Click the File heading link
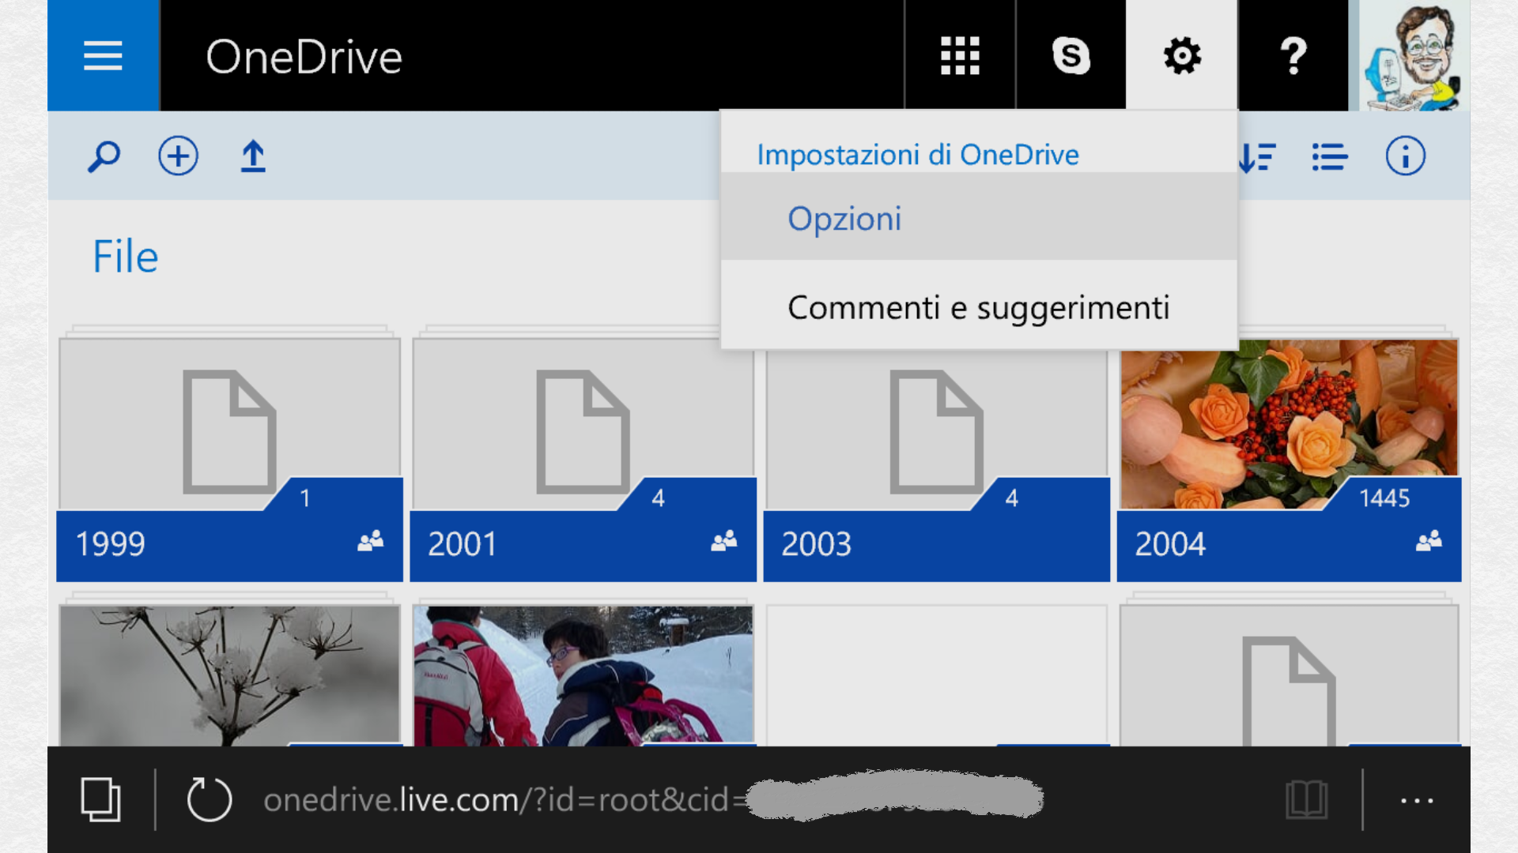This screenshot has height=853, width=1518. point(125,257)
